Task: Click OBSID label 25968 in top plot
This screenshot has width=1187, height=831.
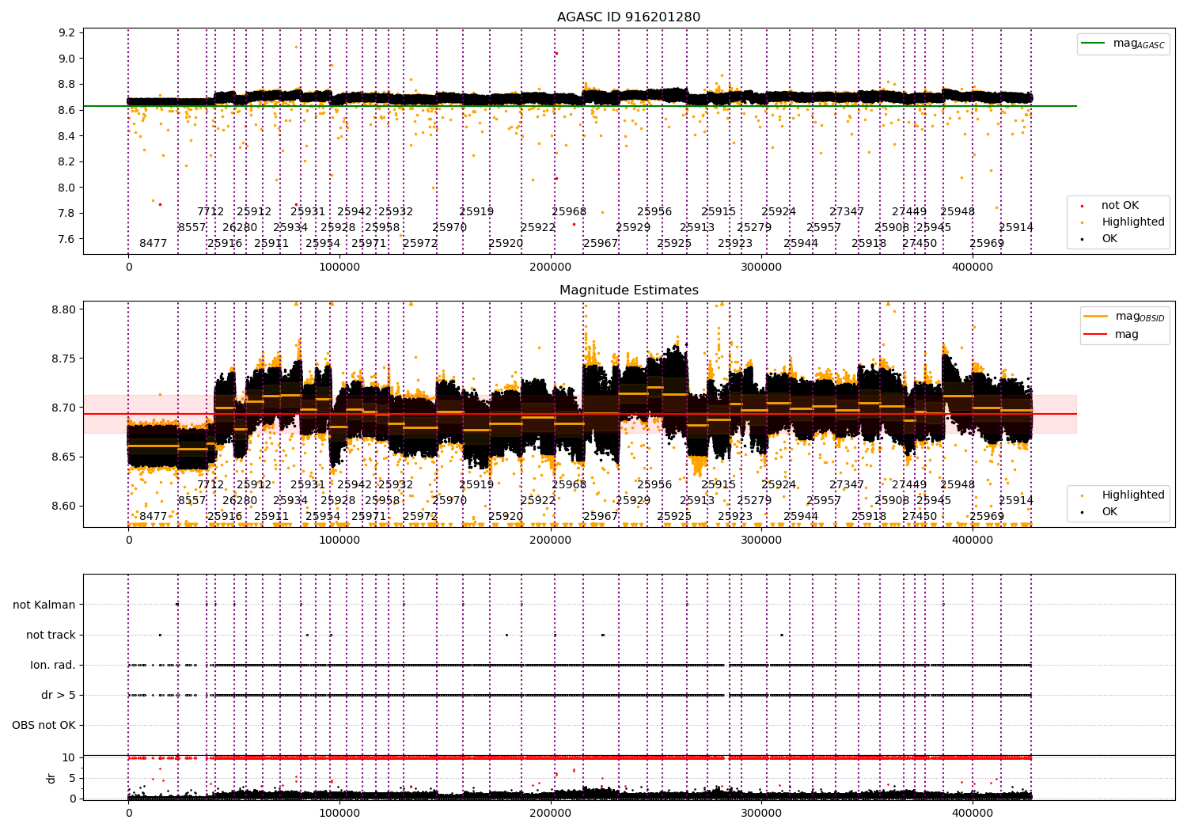Action: coord(569,212)
